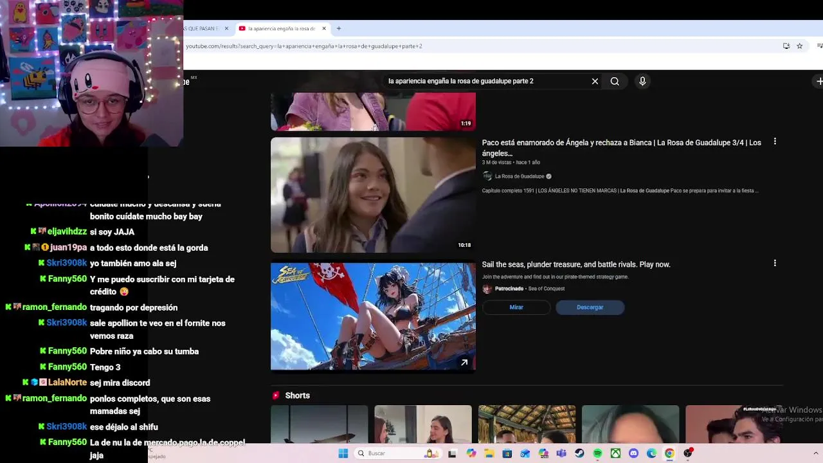Click the Mirar button on the ad
This screenshot has width=823, height=463.
(516, 307)
